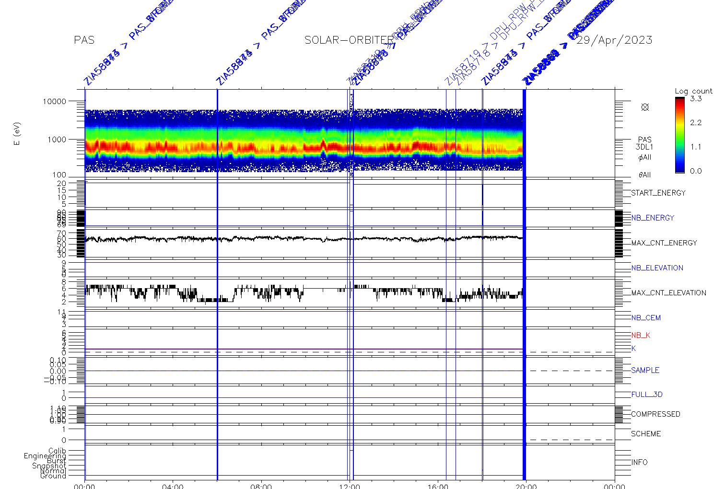
Task: Click the 08:00 time axis label
Action: coord(261,486)
